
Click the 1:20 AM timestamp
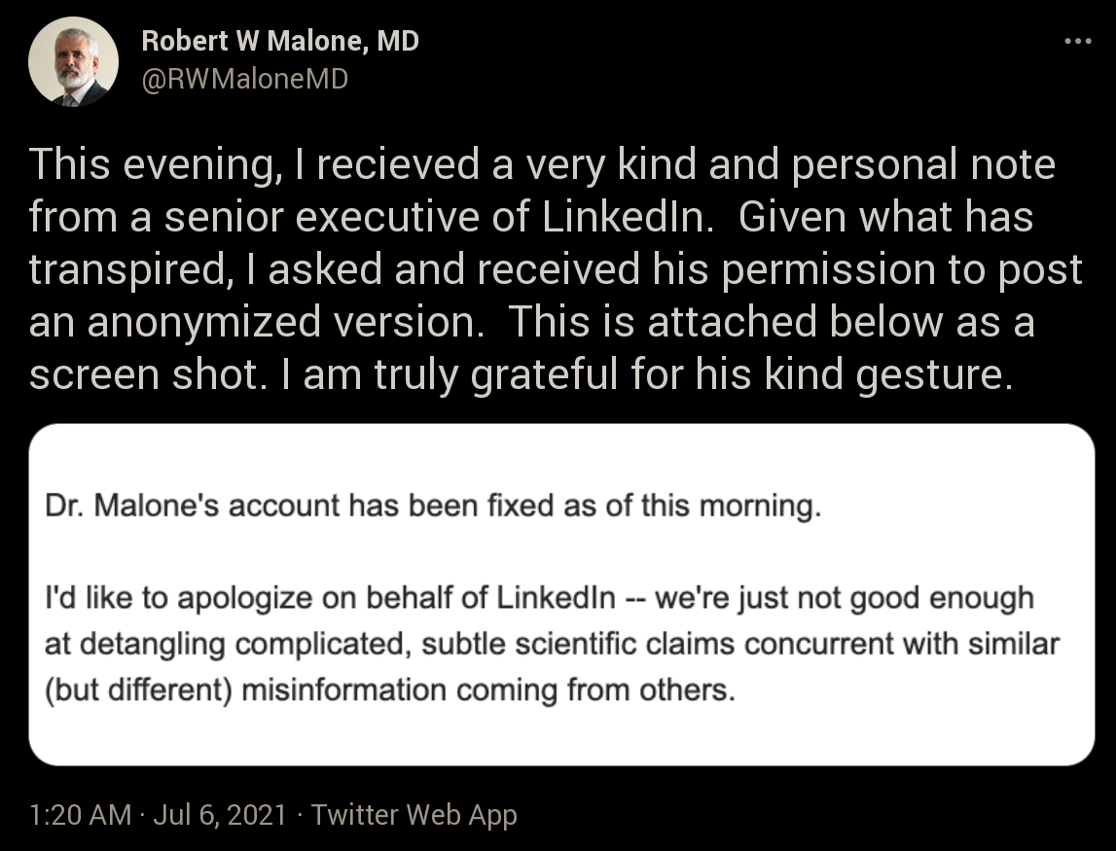click(x=81, y=815)
